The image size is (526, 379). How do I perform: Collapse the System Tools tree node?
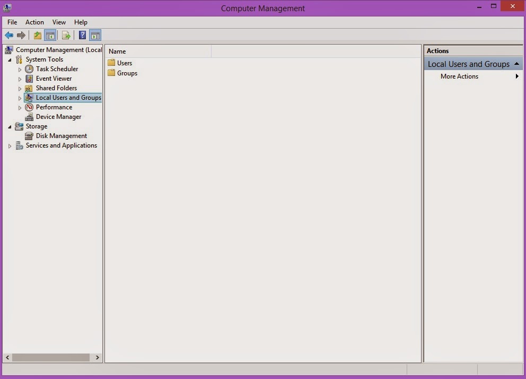pyautogui.click(x=10, y=60)
